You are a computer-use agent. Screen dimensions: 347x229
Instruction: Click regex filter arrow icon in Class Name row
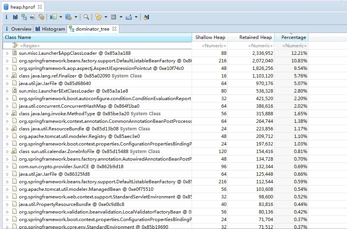pyautogui.click(x=15, y=45)
